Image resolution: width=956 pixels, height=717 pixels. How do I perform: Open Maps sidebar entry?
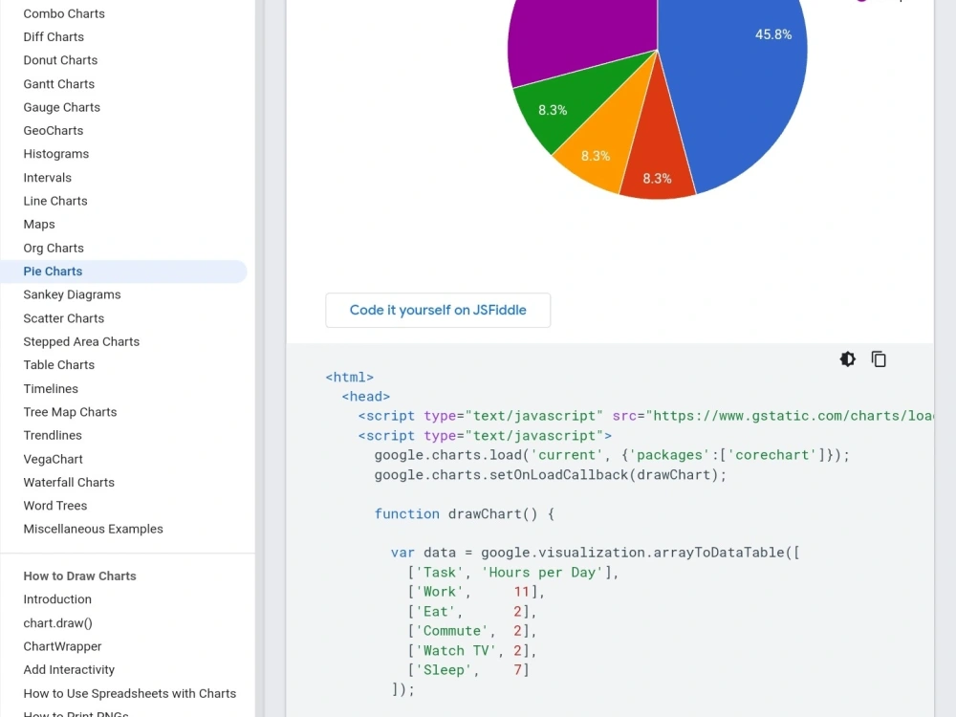click(39, 224)
